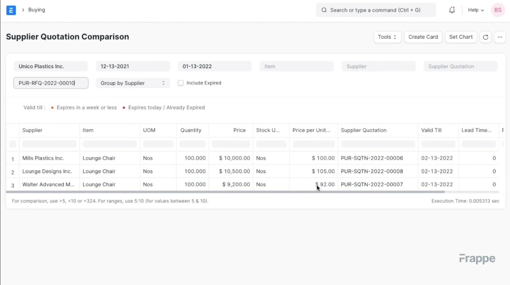Click the Supplier Quotation Comparison title
This screenshot has height=285, width=510.
(68, 37)
